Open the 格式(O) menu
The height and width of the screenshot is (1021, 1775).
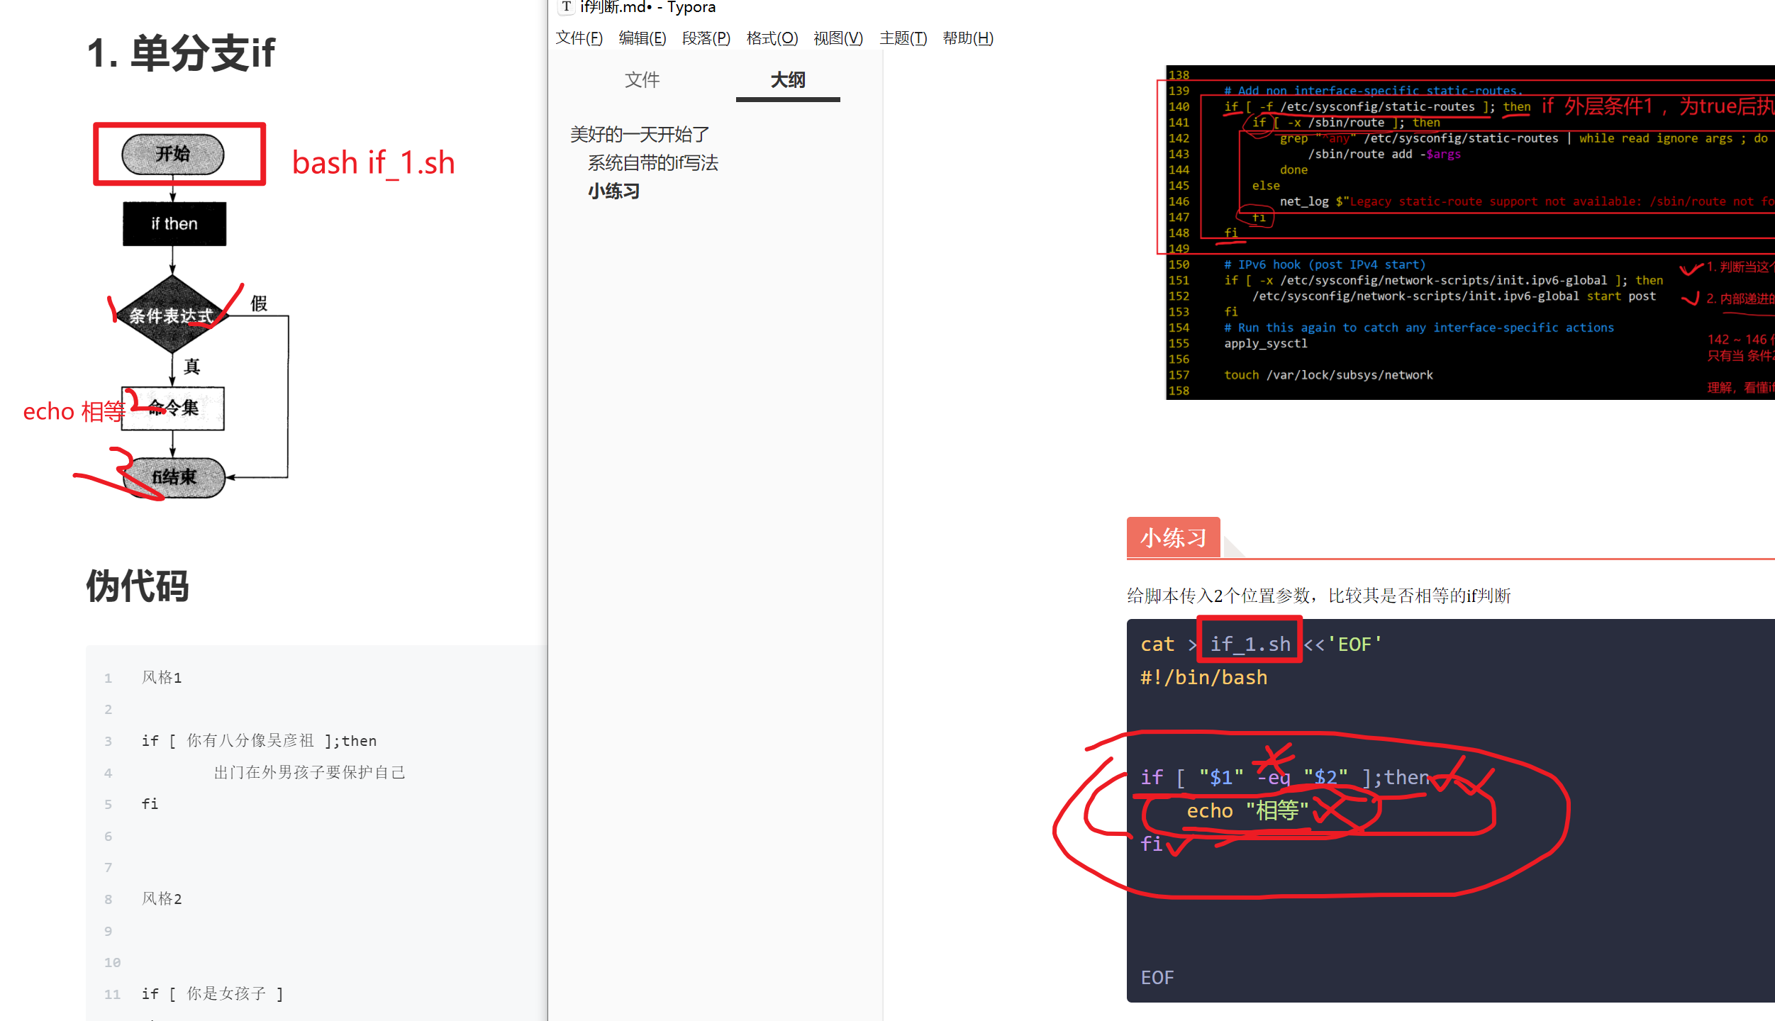[772, 38]
